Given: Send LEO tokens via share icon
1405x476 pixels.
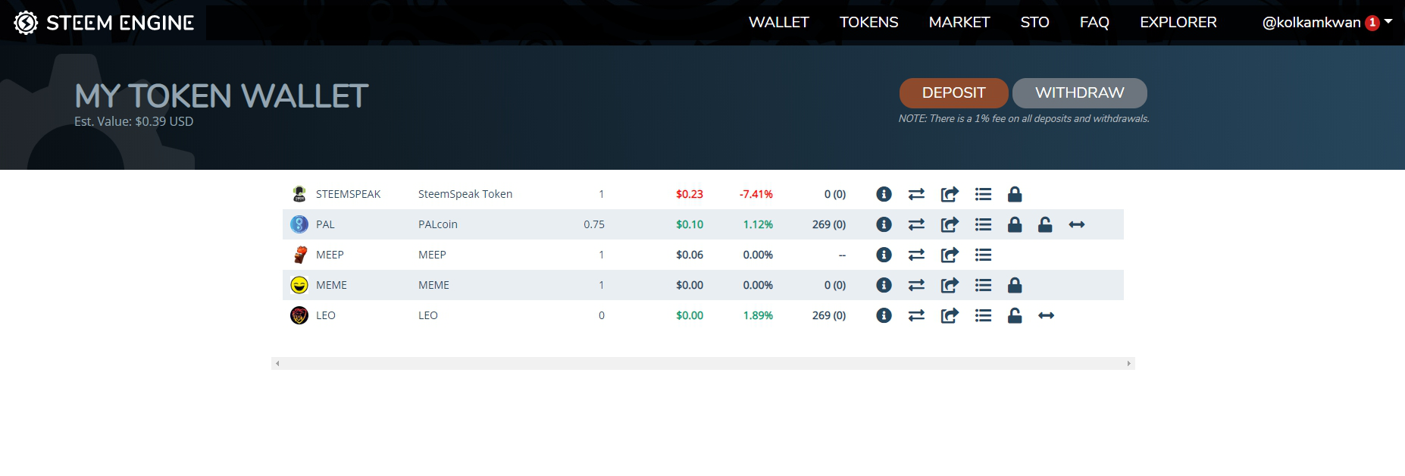Looking at the screenshot, I should tap(950, 315).
